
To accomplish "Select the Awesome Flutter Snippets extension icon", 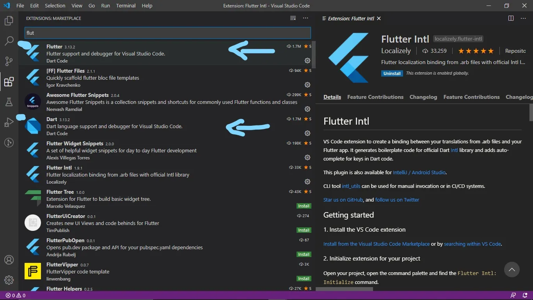I will click(33, 102).
